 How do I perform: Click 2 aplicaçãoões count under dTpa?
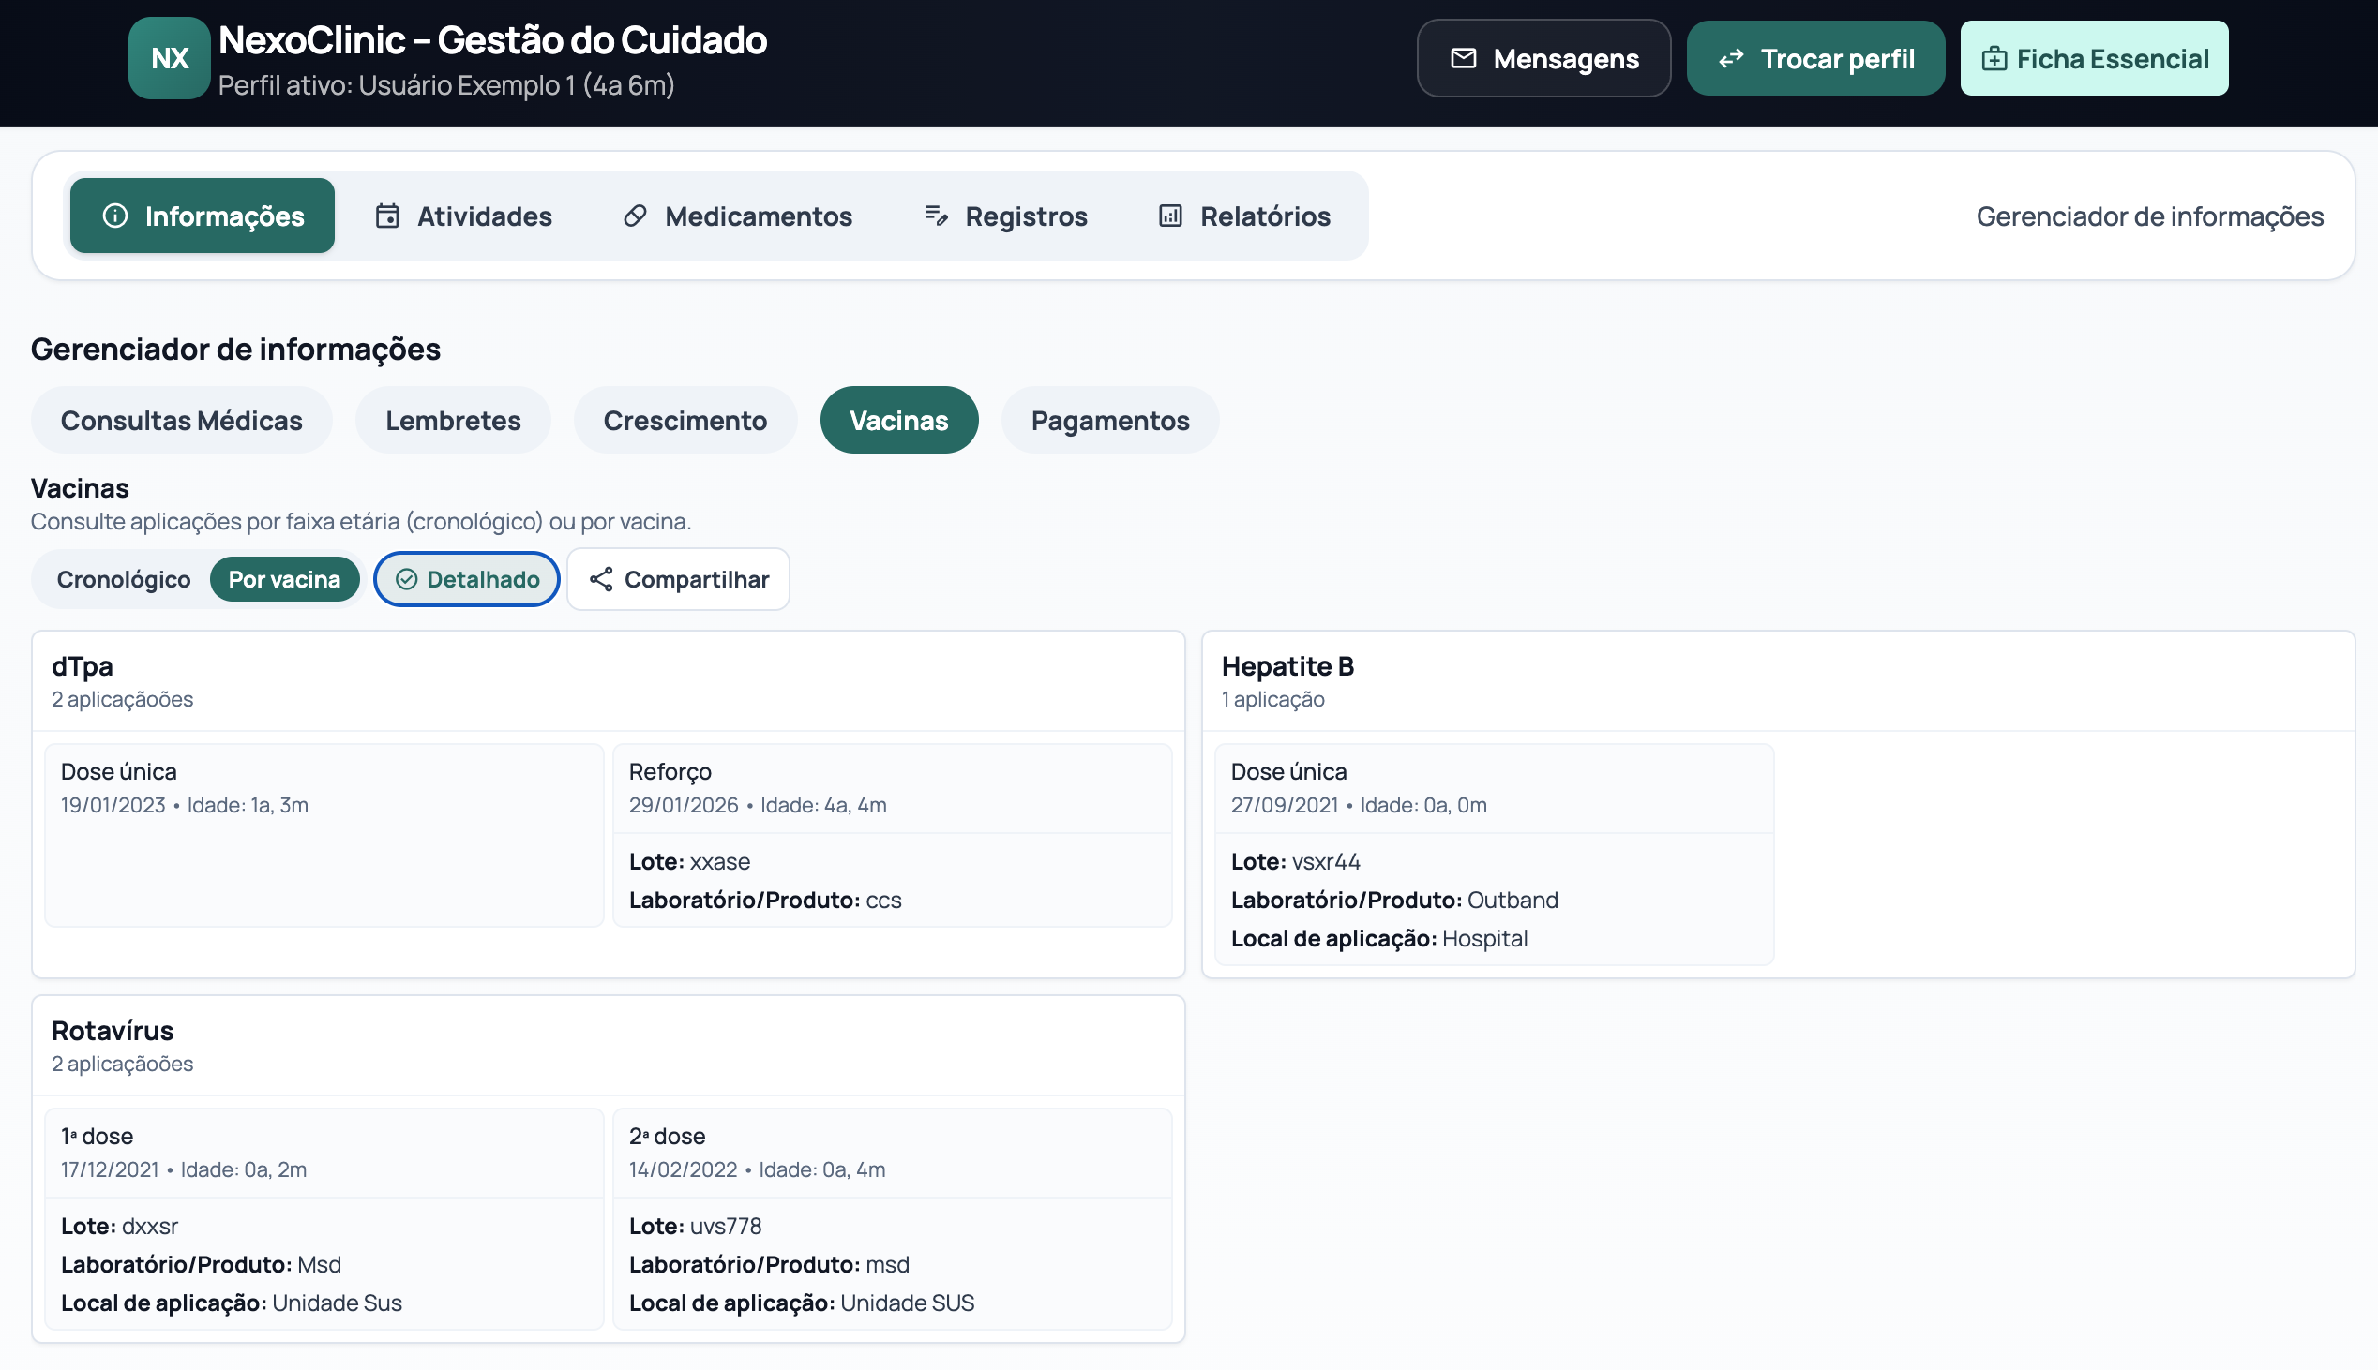[123, 700]
